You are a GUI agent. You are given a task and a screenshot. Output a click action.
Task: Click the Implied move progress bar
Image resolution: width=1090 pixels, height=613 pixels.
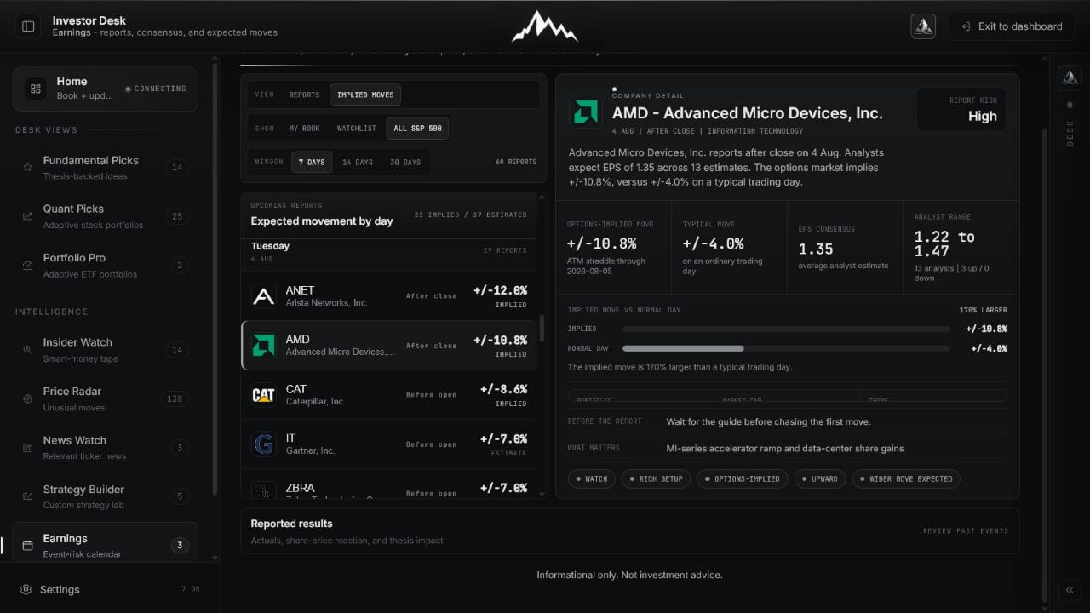(786, 329)
